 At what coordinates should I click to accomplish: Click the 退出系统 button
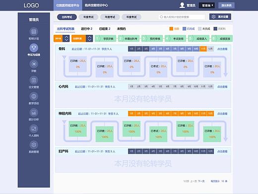(226, 5)
